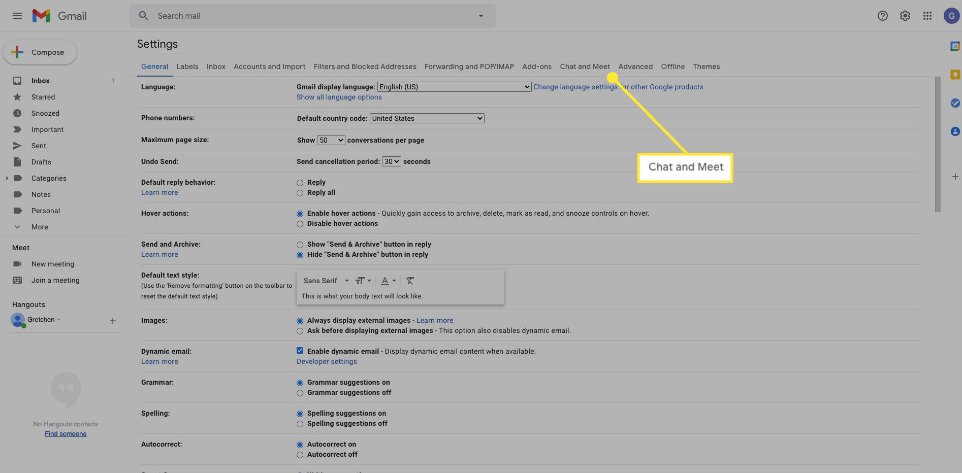962x473 pixels.
Task: Open the Gmail display language dropdown
Action: [454, 87]
